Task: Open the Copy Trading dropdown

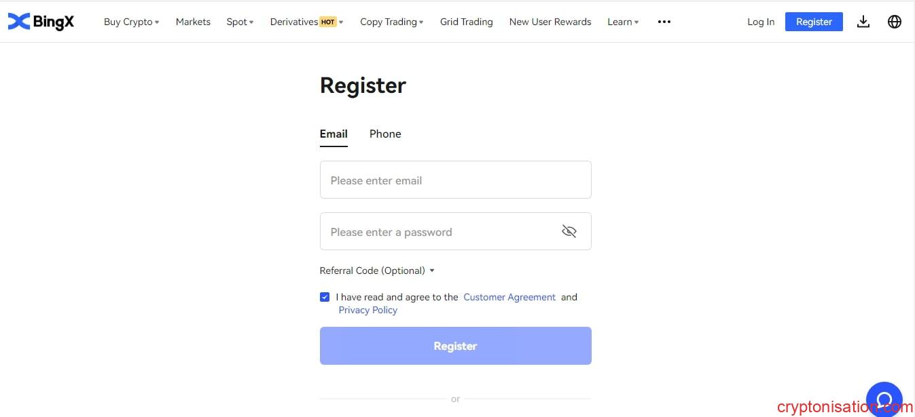Action: coord(391,22)
